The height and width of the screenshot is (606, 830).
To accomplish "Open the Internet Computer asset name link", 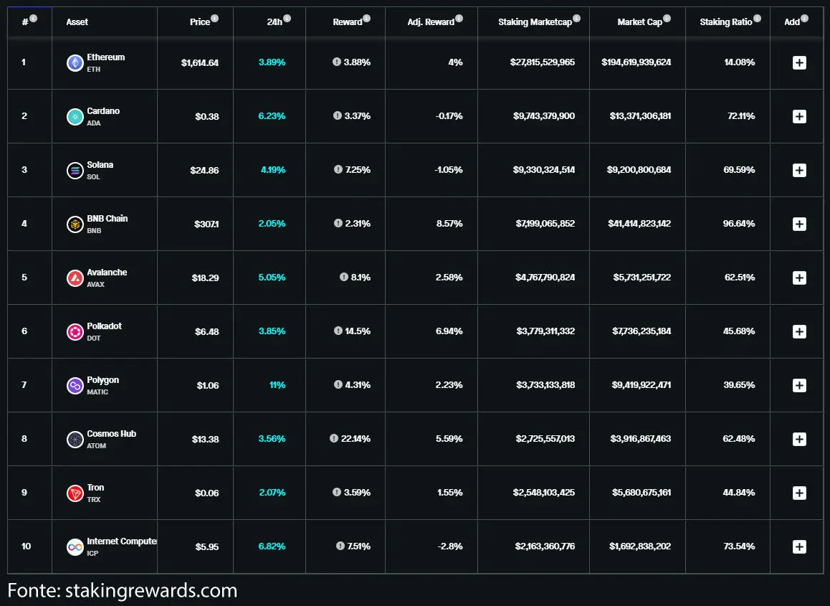I will click(x=122, y=541).
